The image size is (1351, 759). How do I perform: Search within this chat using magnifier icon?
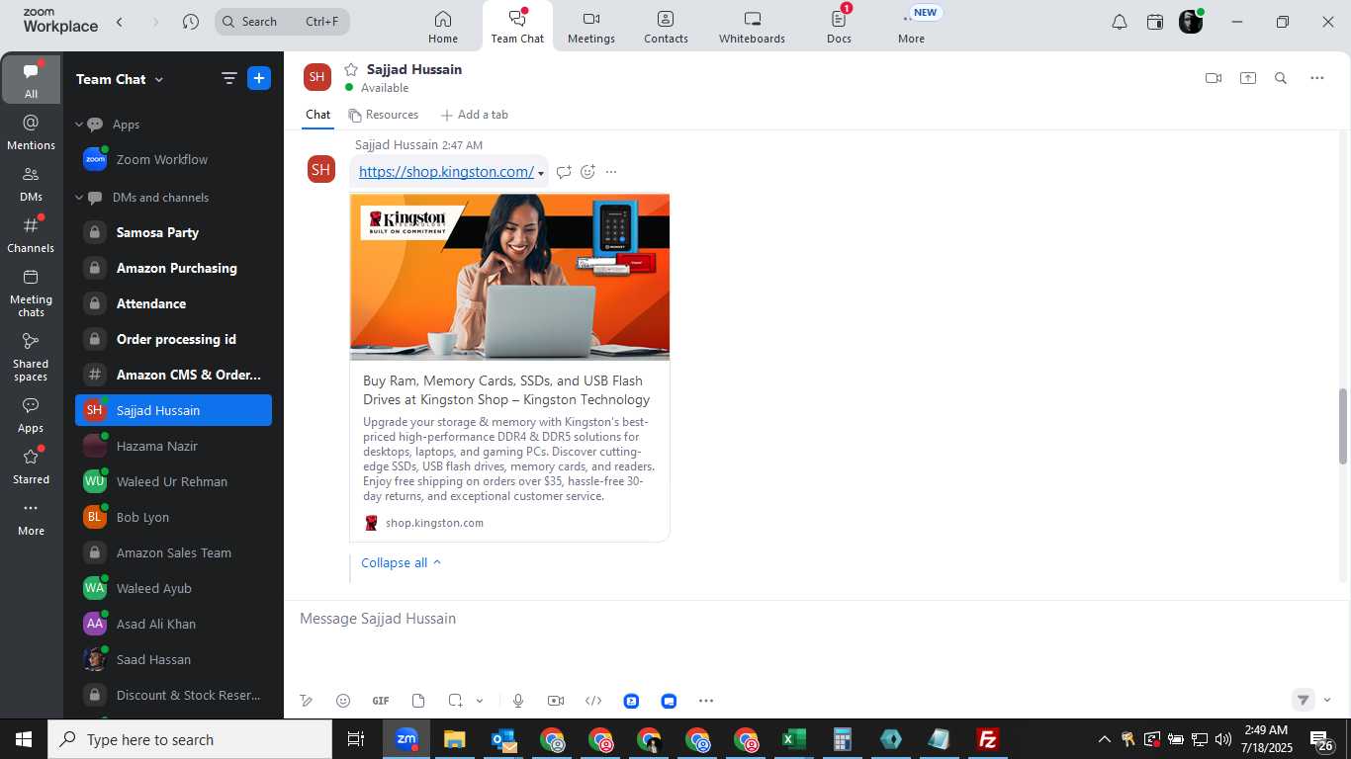pyautogui.click(x=1281, y=78)
